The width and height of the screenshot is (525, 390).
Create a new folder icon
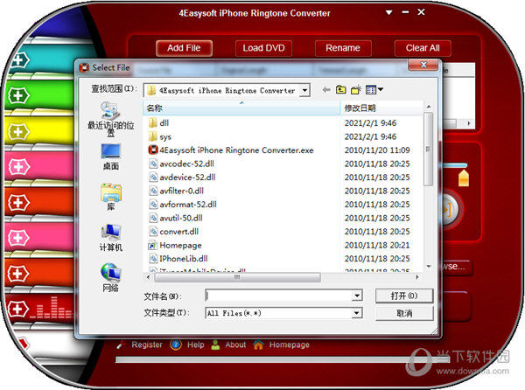point(355,90)
